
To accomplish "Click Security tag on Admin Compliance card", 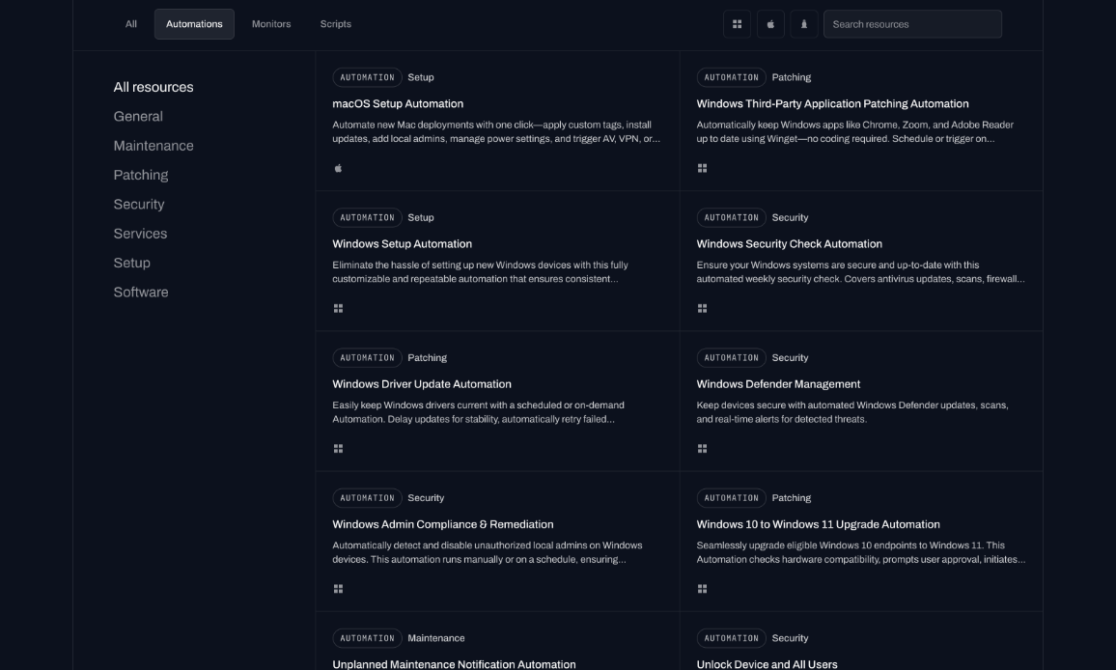I will [x=426, y=498].
